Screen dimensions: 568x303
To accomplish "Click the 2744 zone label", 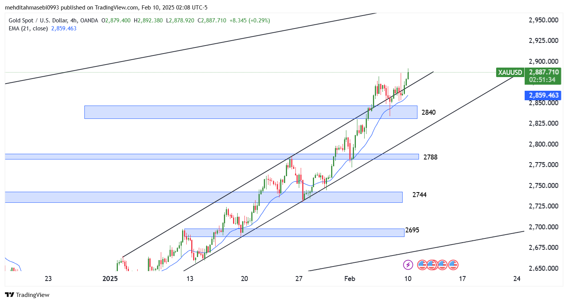I will 419,195.
